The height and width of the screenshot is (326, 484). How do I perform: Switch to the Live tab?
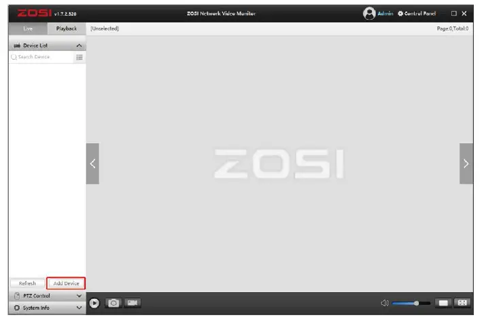[28, 29]
